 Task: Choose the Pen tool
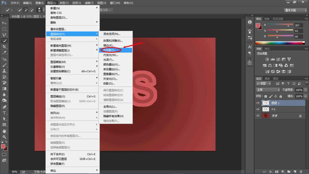click(4, 107)
